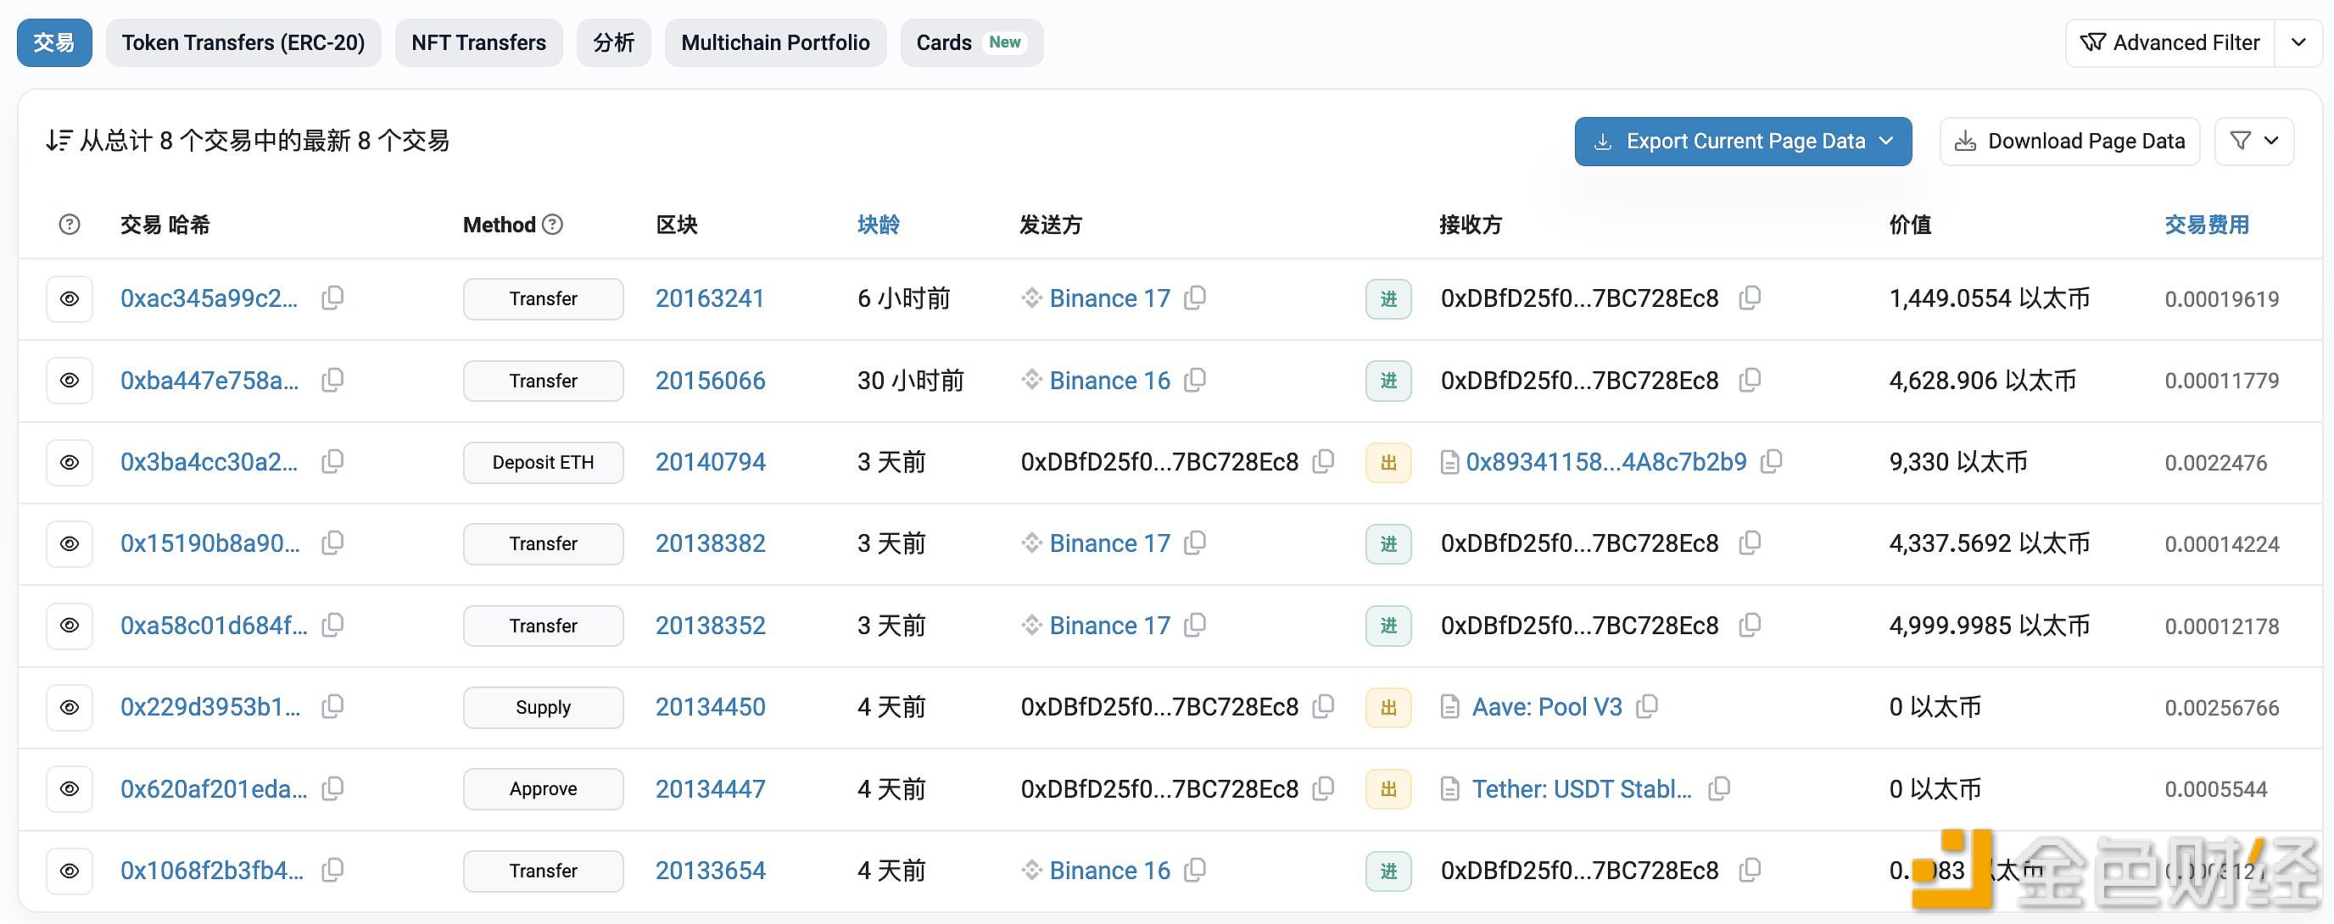Image resolution: width=2334 pixels, height=924 pixels.
Task: Copy sender address in Approve row
Action: (x=1324, y=788)
